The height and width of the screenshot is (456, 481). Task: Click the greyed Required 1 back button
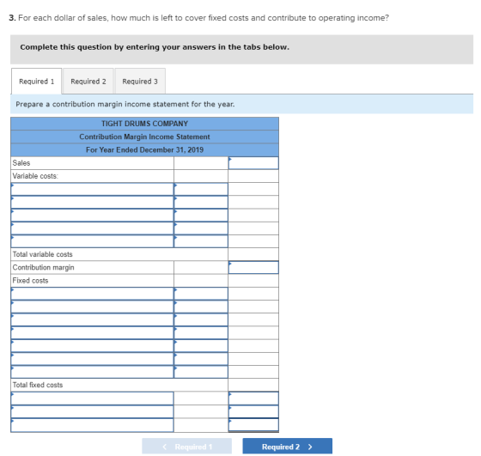pos(186,447)
